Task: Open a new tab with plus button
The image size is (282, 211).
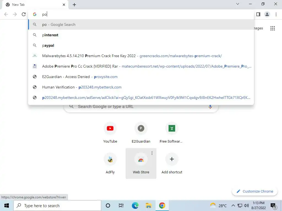Action: coord(74,5)
